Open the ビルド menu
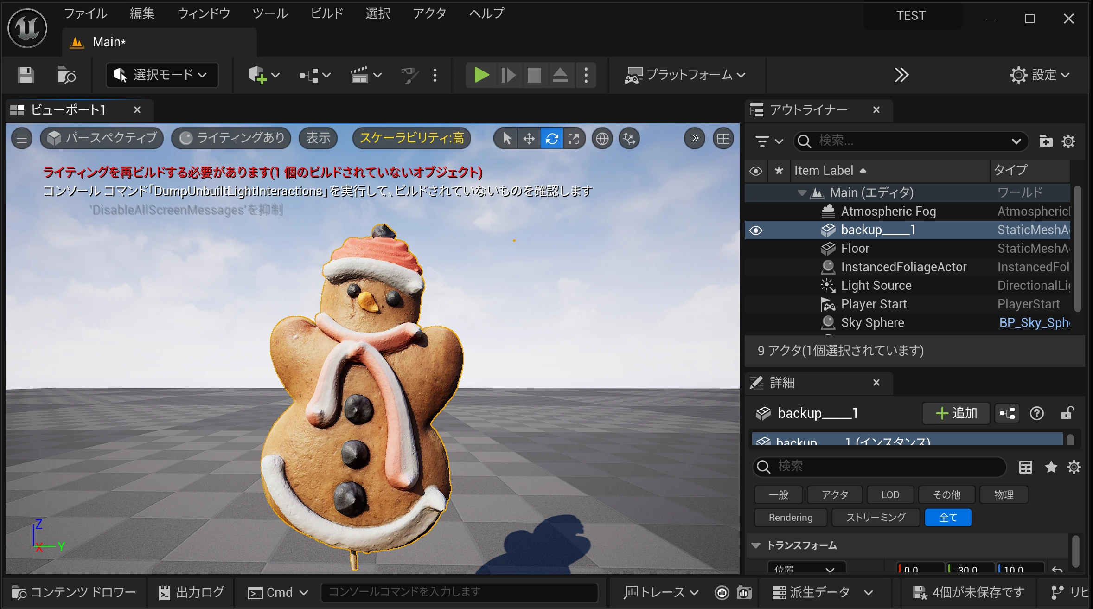Image resolution: width=1093 pixels, height=609 pixels. click(326, 14)
